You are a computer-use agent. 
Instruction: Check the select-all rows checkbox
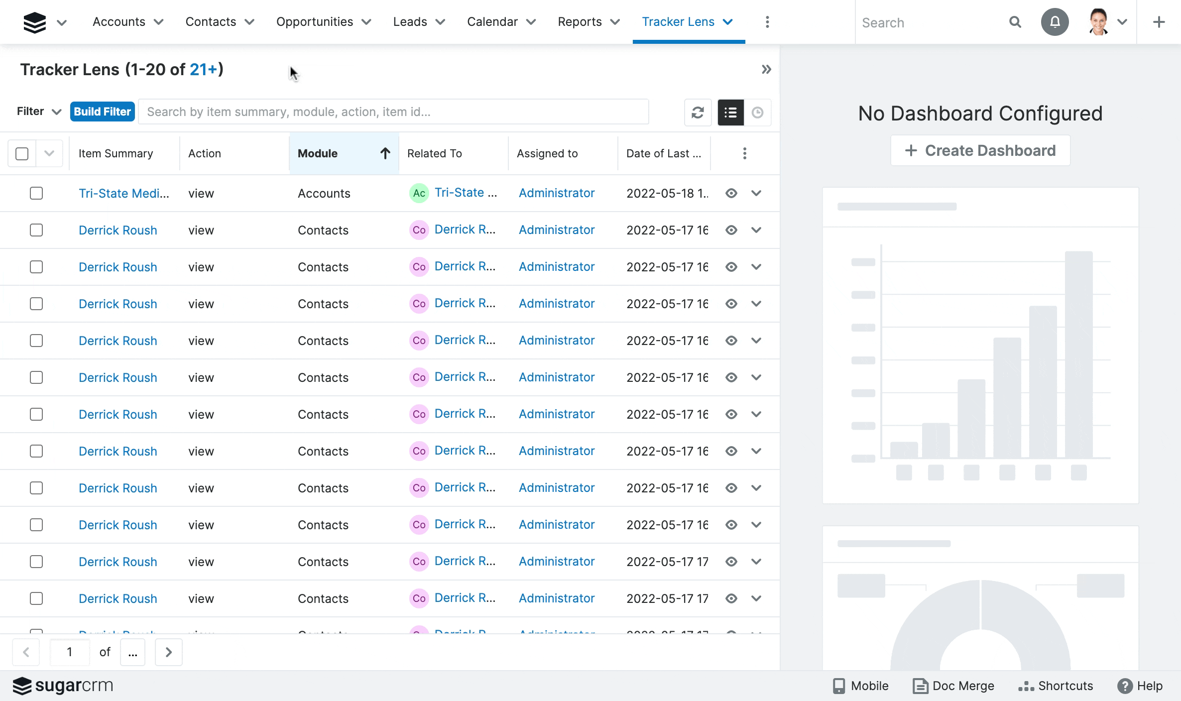coord(22,153)
